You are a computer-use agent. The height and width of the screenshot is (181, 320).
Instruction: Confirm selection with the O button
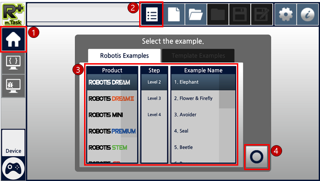tap(256, 157)
